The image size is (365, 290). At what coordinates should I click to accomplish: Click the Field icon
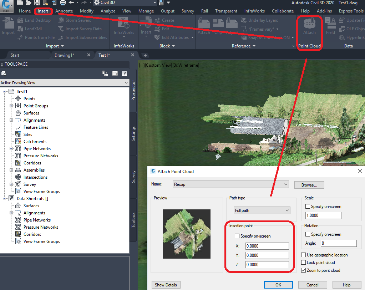tap(330, 23)
